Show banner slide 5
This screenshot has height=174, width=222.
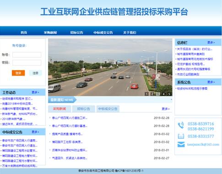pos(169,94)
